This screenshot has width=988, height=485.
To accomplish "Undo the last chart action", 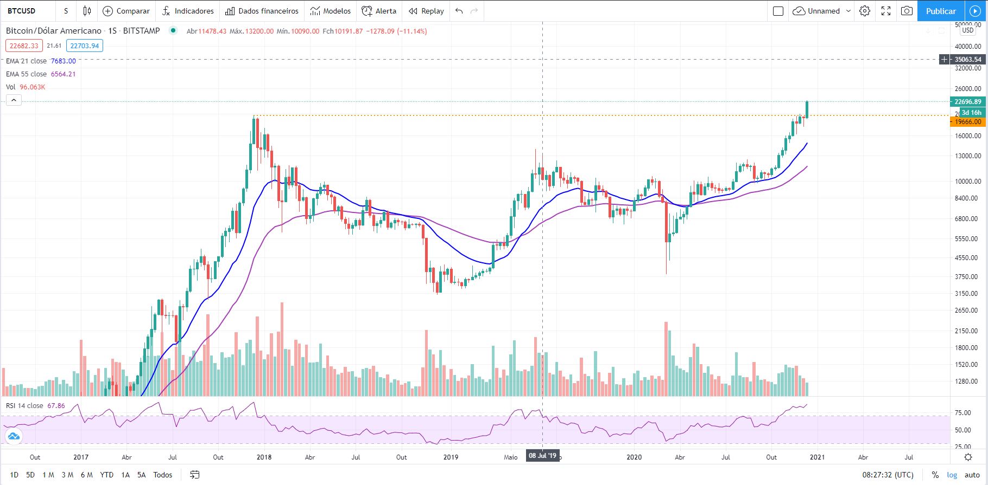I will (459, 11).
